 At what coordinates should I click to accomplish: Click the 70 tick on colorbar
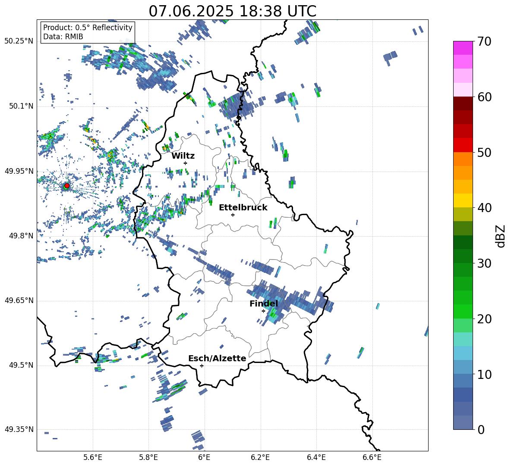484,42
